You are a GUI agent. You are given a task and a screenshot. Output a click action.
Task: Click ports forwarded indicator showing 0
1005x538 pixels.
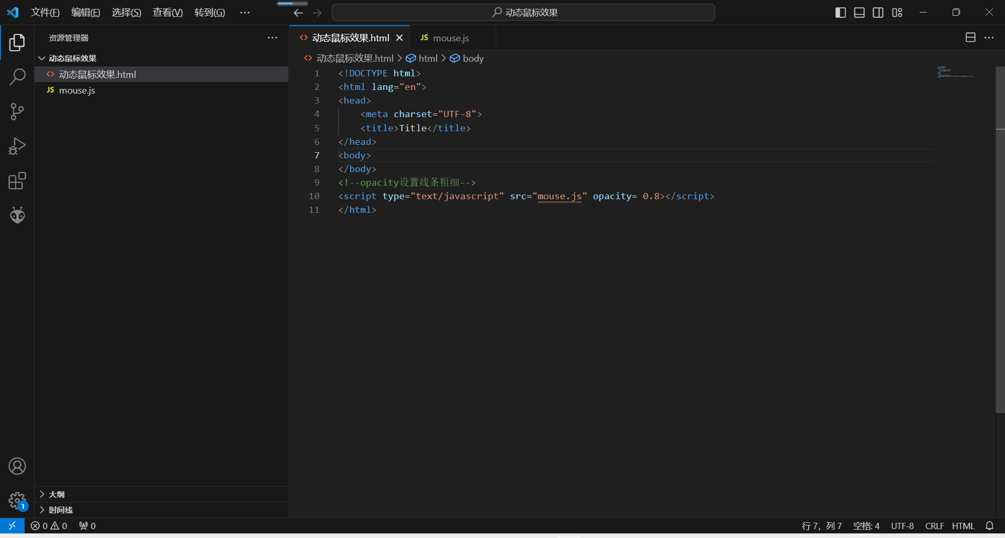point(87,526)
